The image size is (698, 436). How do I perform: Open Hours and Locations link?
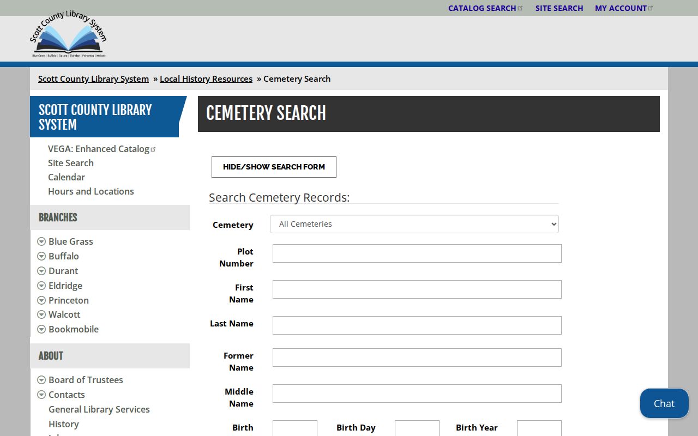[91, 191]
